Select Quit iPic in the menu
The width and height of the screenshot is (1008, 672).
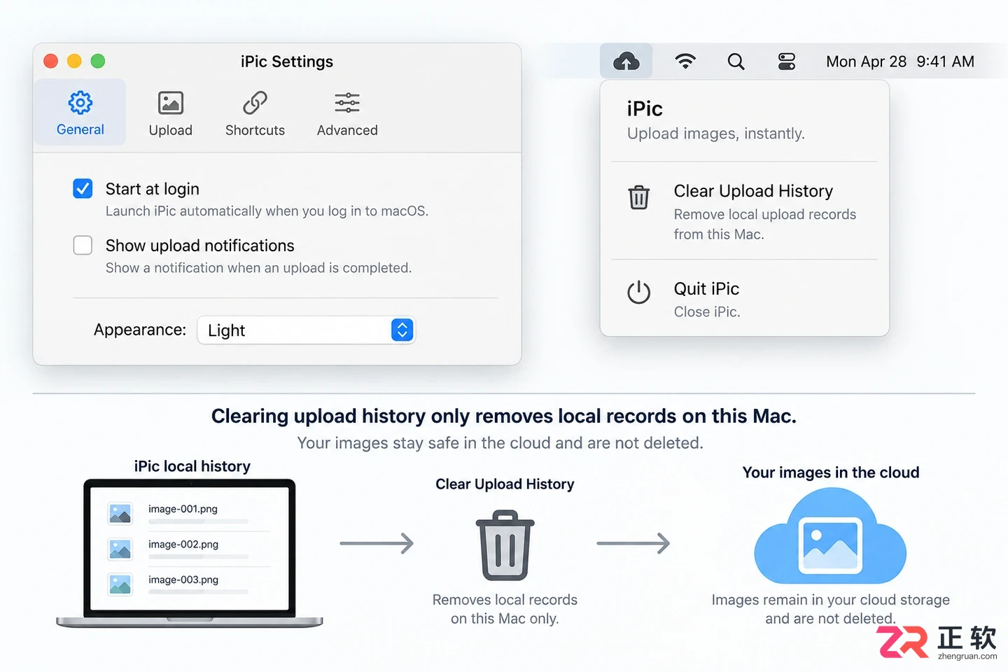click(x=744, y=299)
